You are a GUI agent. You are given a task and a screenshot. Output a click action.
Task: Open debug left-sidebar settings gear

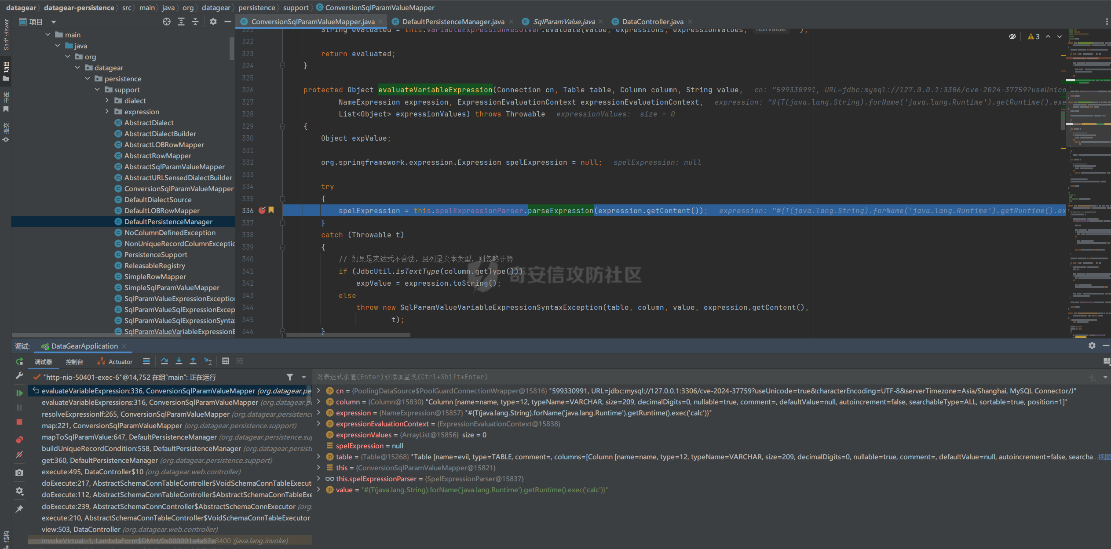pos(19,491)
